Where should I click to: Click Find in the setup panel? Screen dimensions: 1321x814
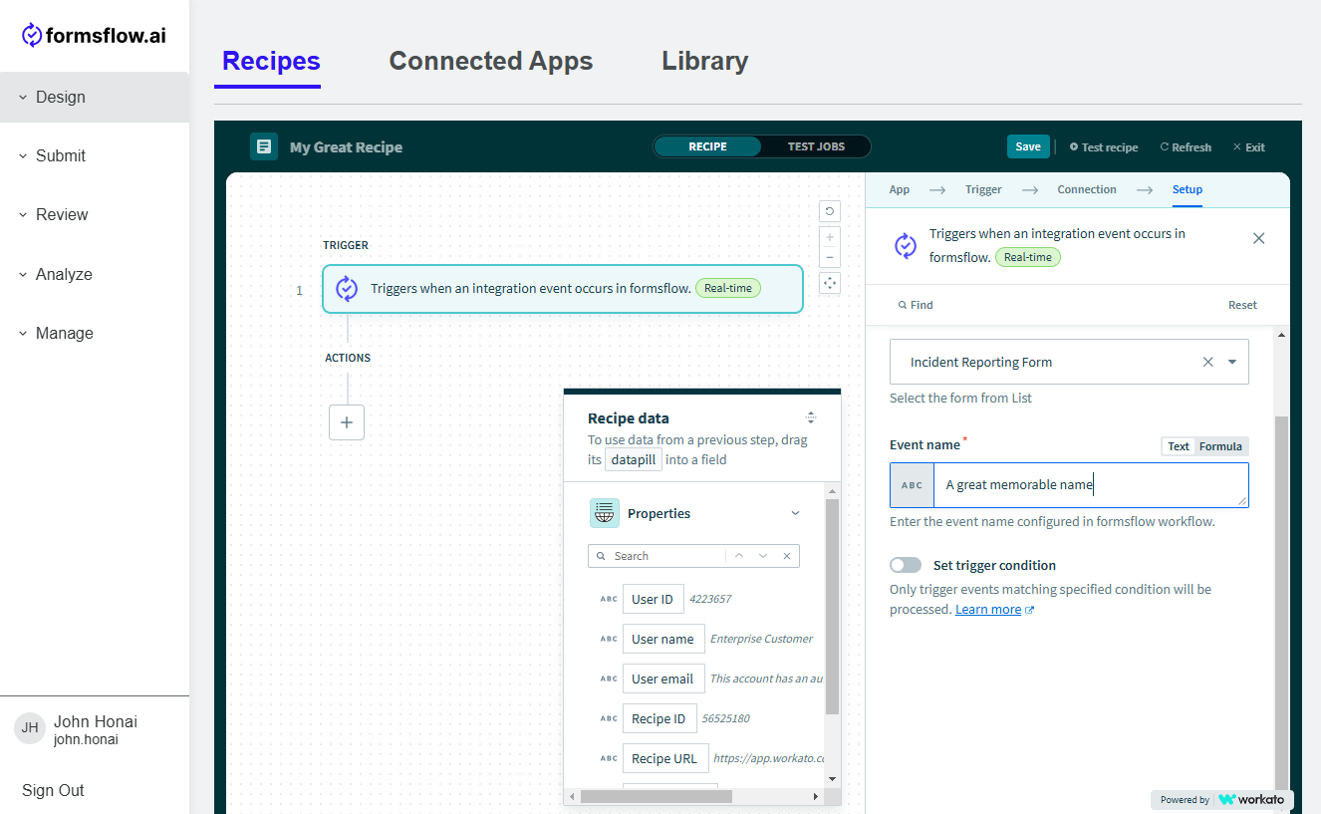pyautogui.click(x=916, y=305)
